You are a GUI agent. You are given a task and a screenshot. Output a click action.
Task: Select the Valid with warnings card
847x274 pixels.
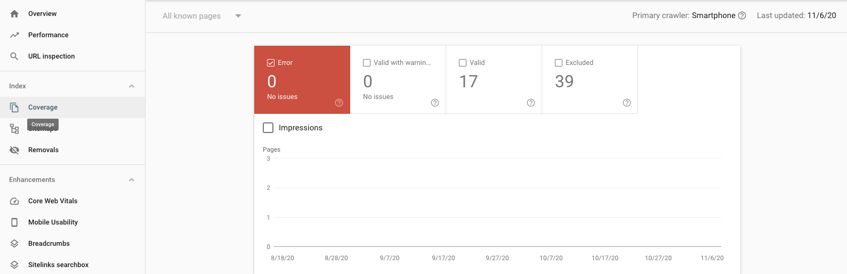pos(398,80)
